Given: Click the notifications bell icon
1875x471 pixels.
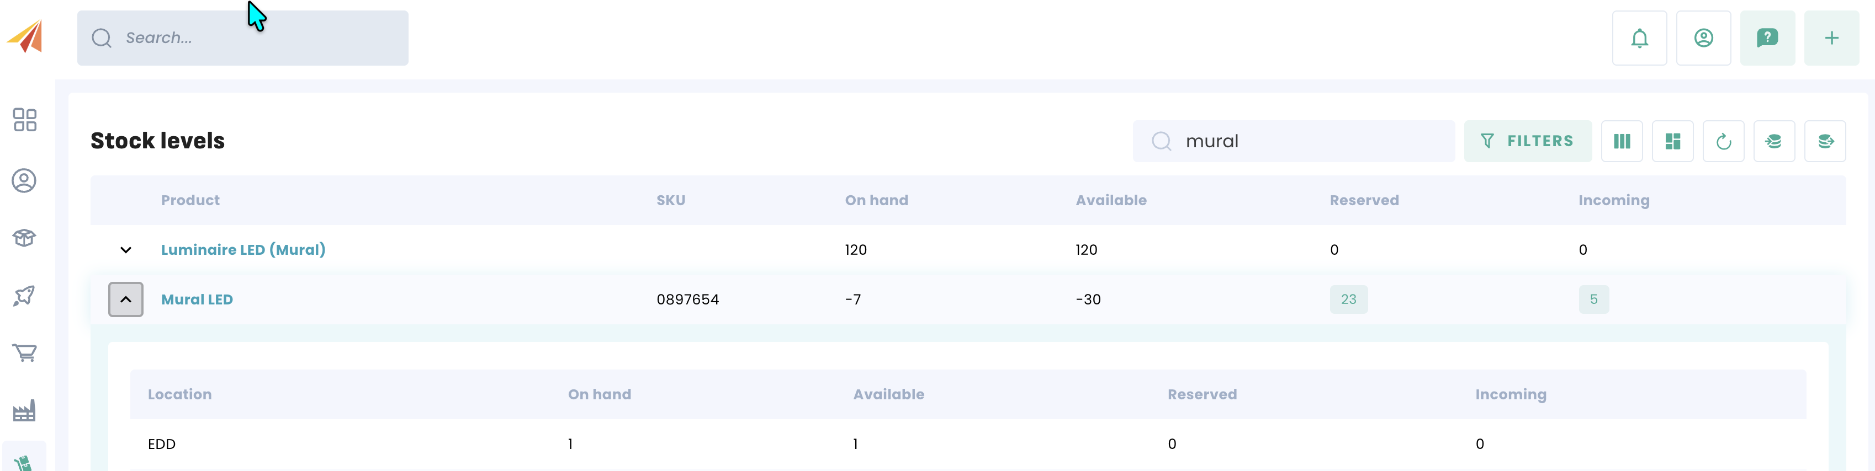Looking at the screenshot, I should point(1639,38).
